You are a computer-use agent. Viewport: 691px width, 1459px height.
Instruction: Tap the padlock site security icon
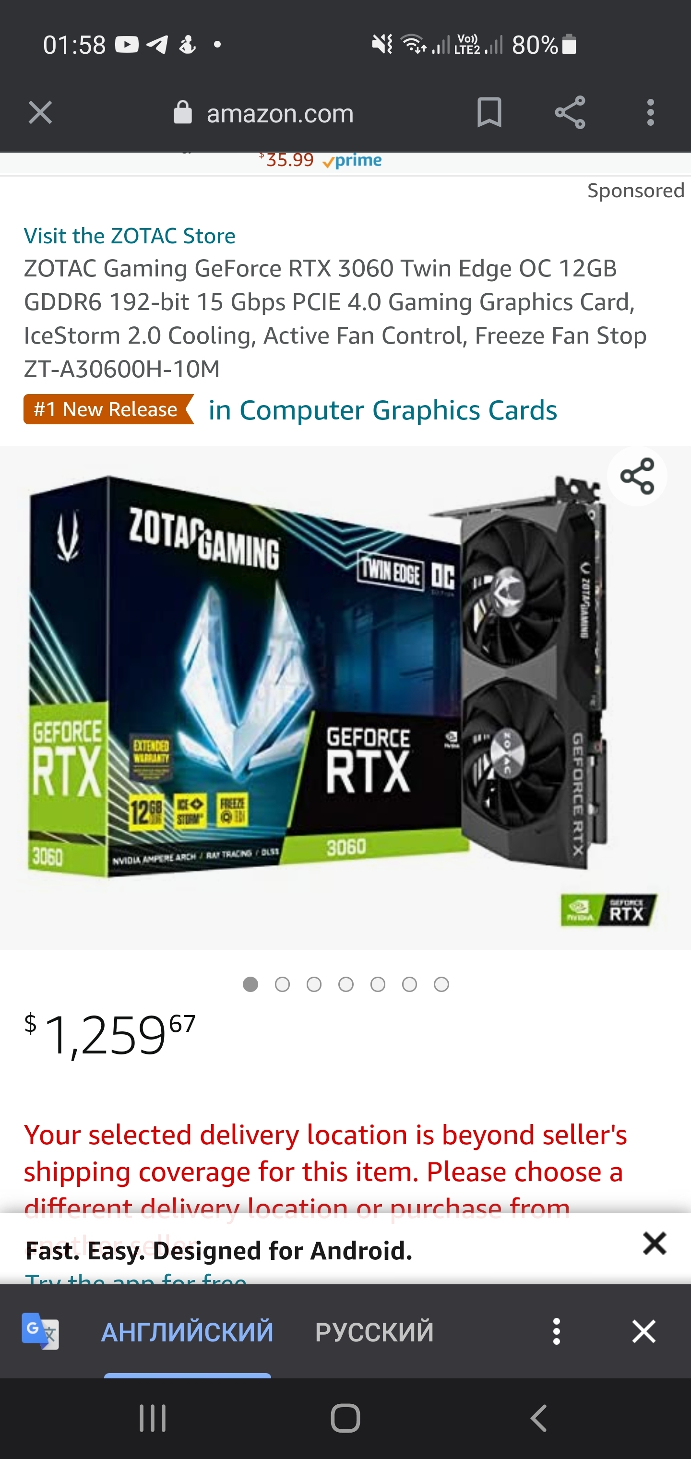click(182, 112)
